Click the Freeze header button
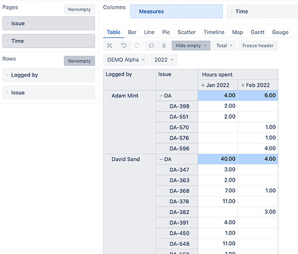Image resolution: width=298 pixels, height=254 pixels. coord(258,45)
